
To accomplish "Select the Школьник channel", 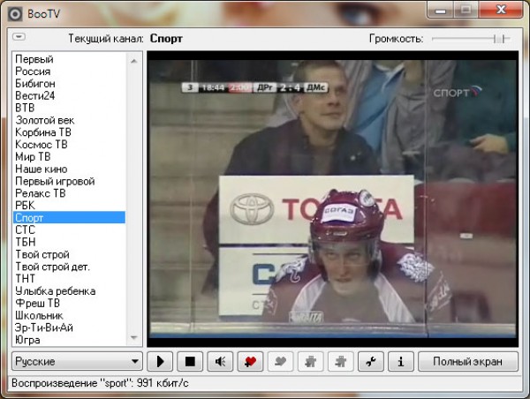I will (69, 315).
